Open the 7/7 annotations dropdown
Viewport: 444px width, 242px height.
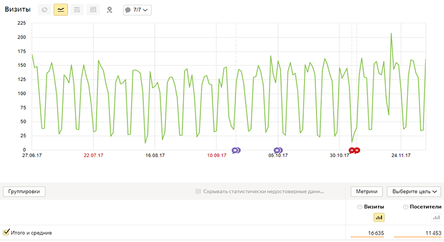tap(137, 10)
